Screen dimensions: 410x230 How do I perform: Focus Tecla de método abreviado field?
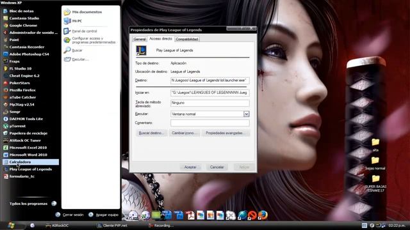pos(210,103)
